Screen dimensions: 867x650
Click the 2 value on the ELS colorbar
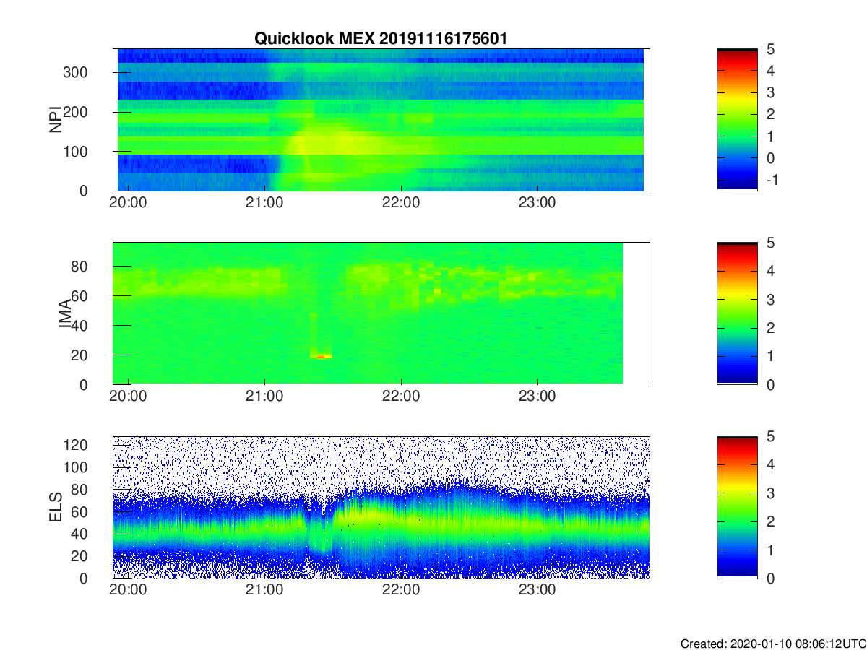pyautogui.click(x=770, y=521)
